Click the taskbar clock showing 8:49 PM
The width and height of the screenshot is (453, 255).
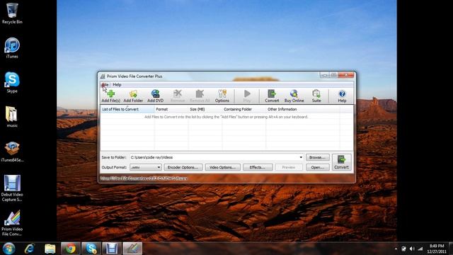click(x=437, y=249)
